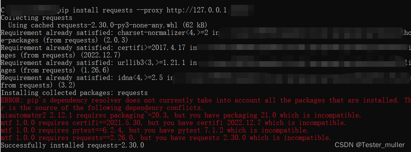411x152 pixels.
Task: Click "Installing collected packages: requests" line
Action: click(x=74, y=93)
